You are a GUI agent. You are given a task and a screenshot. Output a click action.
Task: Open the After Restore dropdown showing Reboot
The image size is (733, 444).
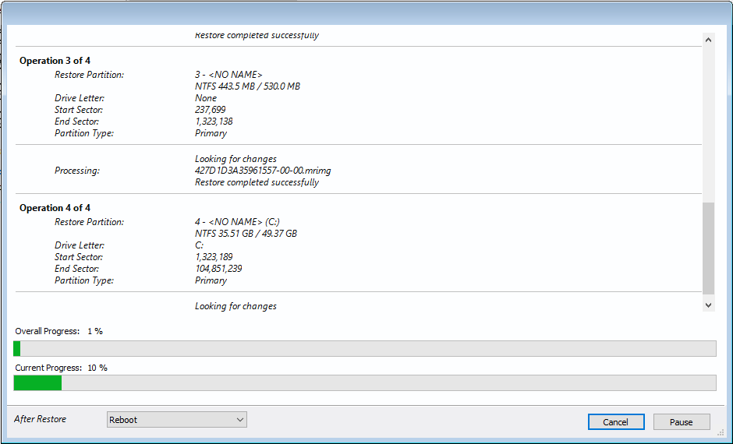(x=176, y=420)
